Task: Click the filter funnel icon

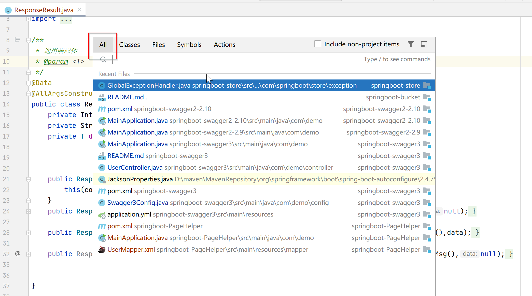Action: click(411, 44)
